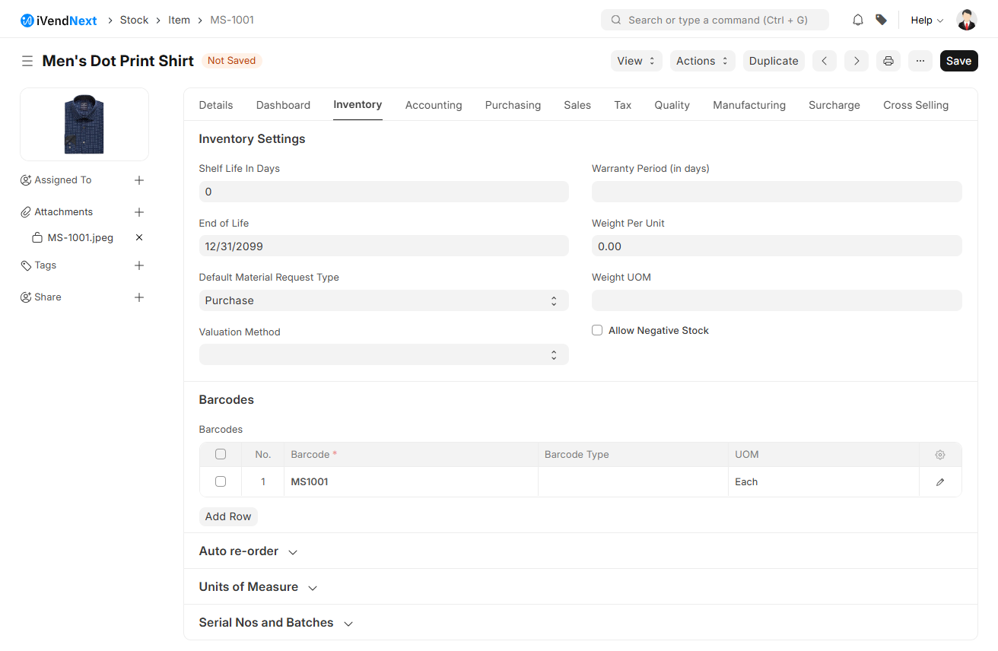Share the document with plus icon
The width and height of the screenshot is (998, 651).
[139, 297]
